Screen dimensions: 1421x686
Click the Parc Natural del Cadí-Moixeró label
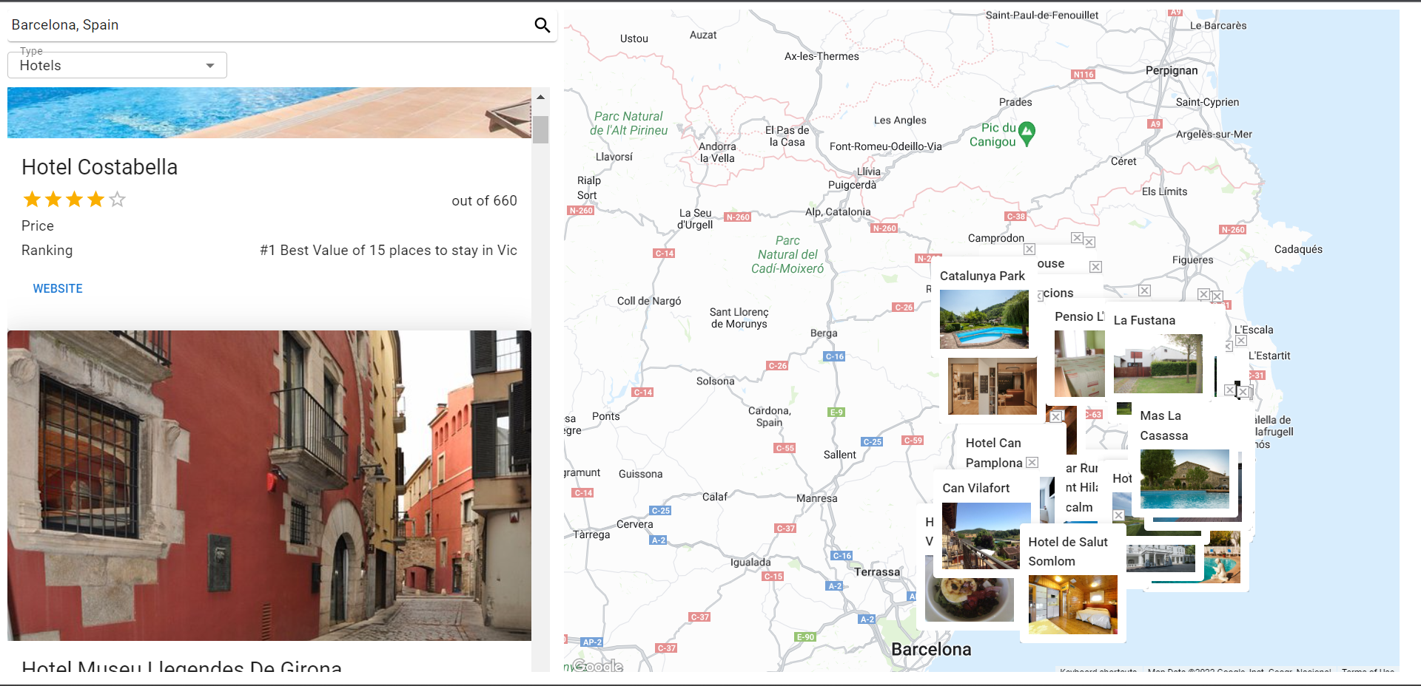click(787, 255)
